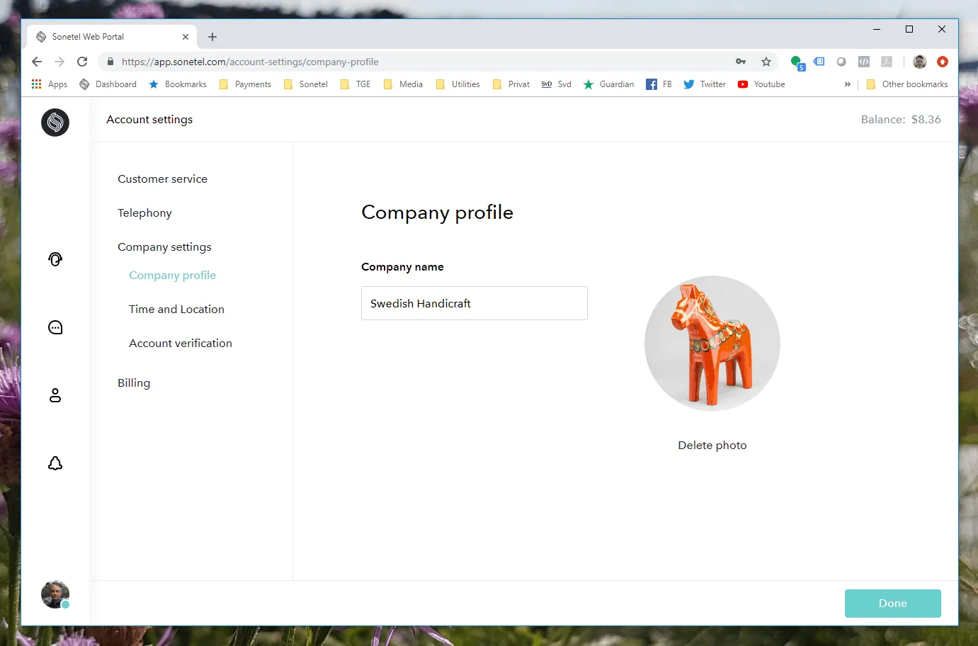Screen dimensions: 978x646
Task: Click the Delete photo link
Action: pyautogui.click(x=712, y=446)
